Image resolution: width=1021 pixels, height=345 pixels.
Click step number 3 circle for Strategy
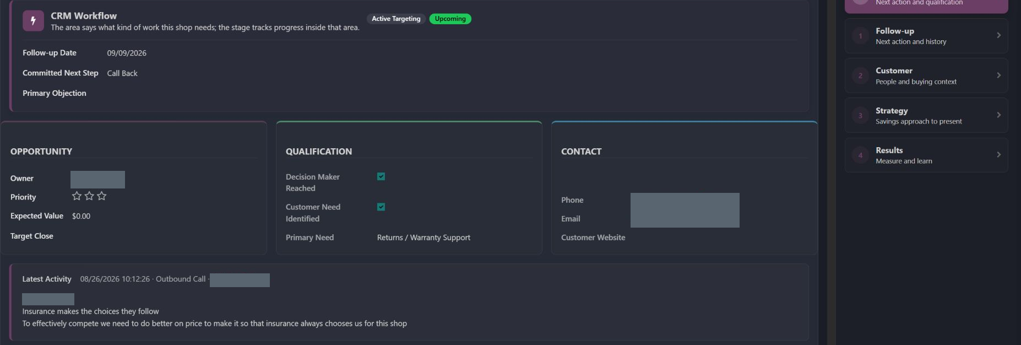860,115
